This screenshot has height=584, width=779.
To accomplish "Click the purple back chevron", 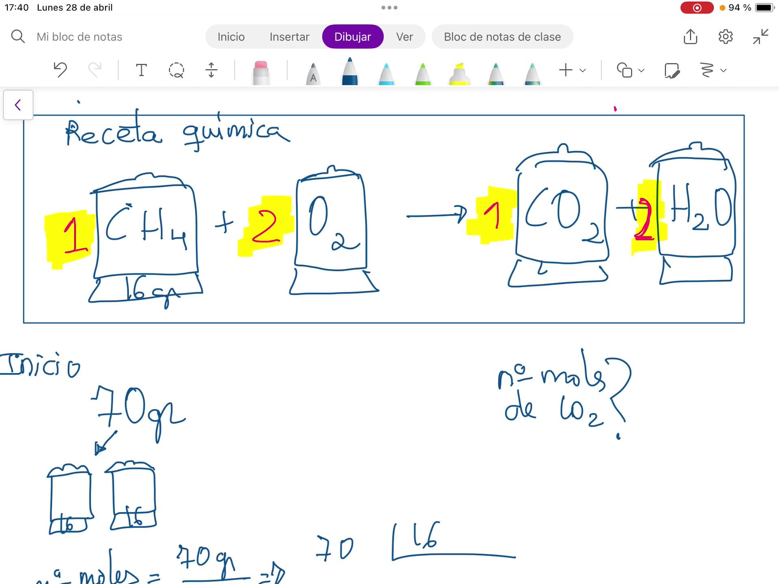I will click(18, 105).
